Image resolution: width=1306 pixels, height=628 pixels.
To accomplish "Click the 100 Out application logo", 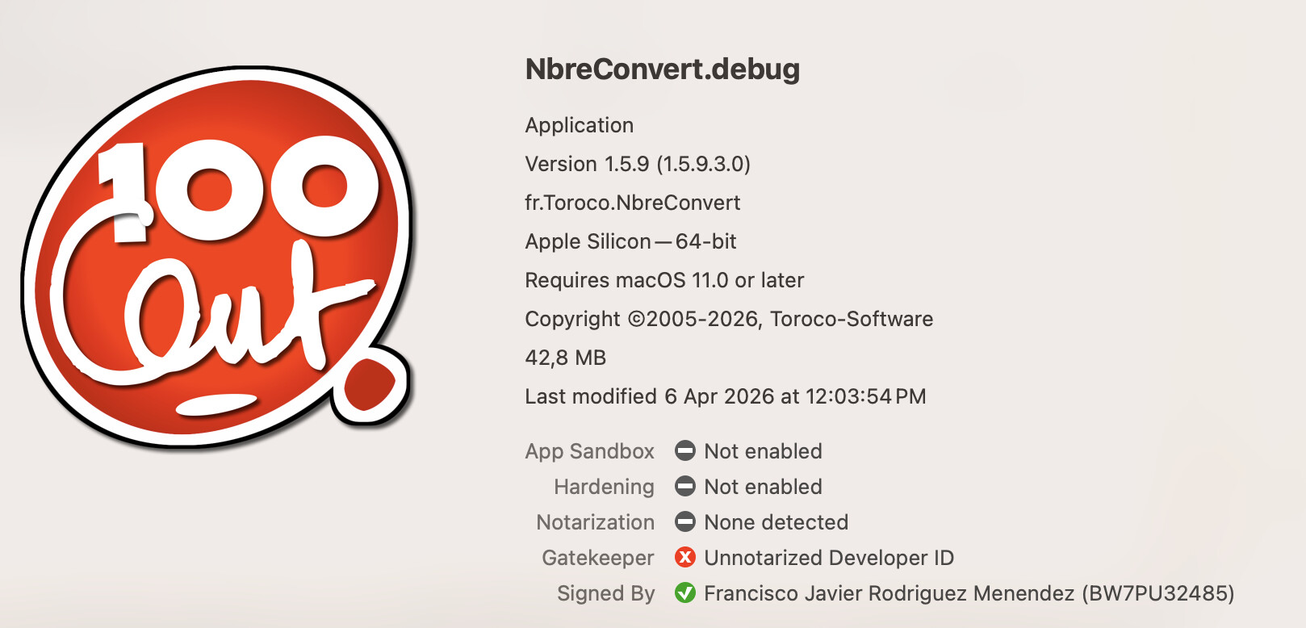I will point(218,258).
